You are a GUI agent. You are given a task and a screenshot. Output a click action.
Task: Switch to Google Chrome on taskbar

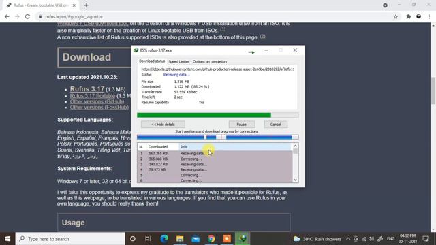[x=211, y=239]
